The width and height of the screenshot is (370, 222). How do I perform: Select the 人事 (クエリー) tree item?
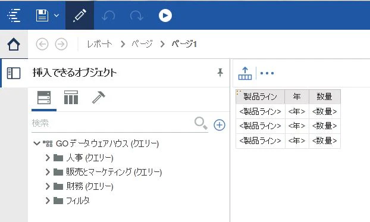coord(90,158)
